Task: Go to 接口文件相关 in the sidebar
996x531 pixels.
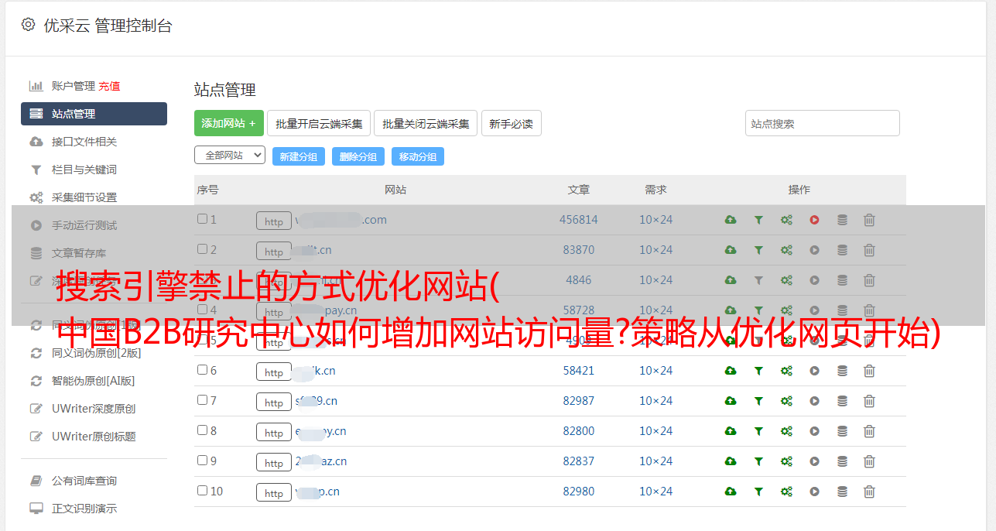Action: 84,142
